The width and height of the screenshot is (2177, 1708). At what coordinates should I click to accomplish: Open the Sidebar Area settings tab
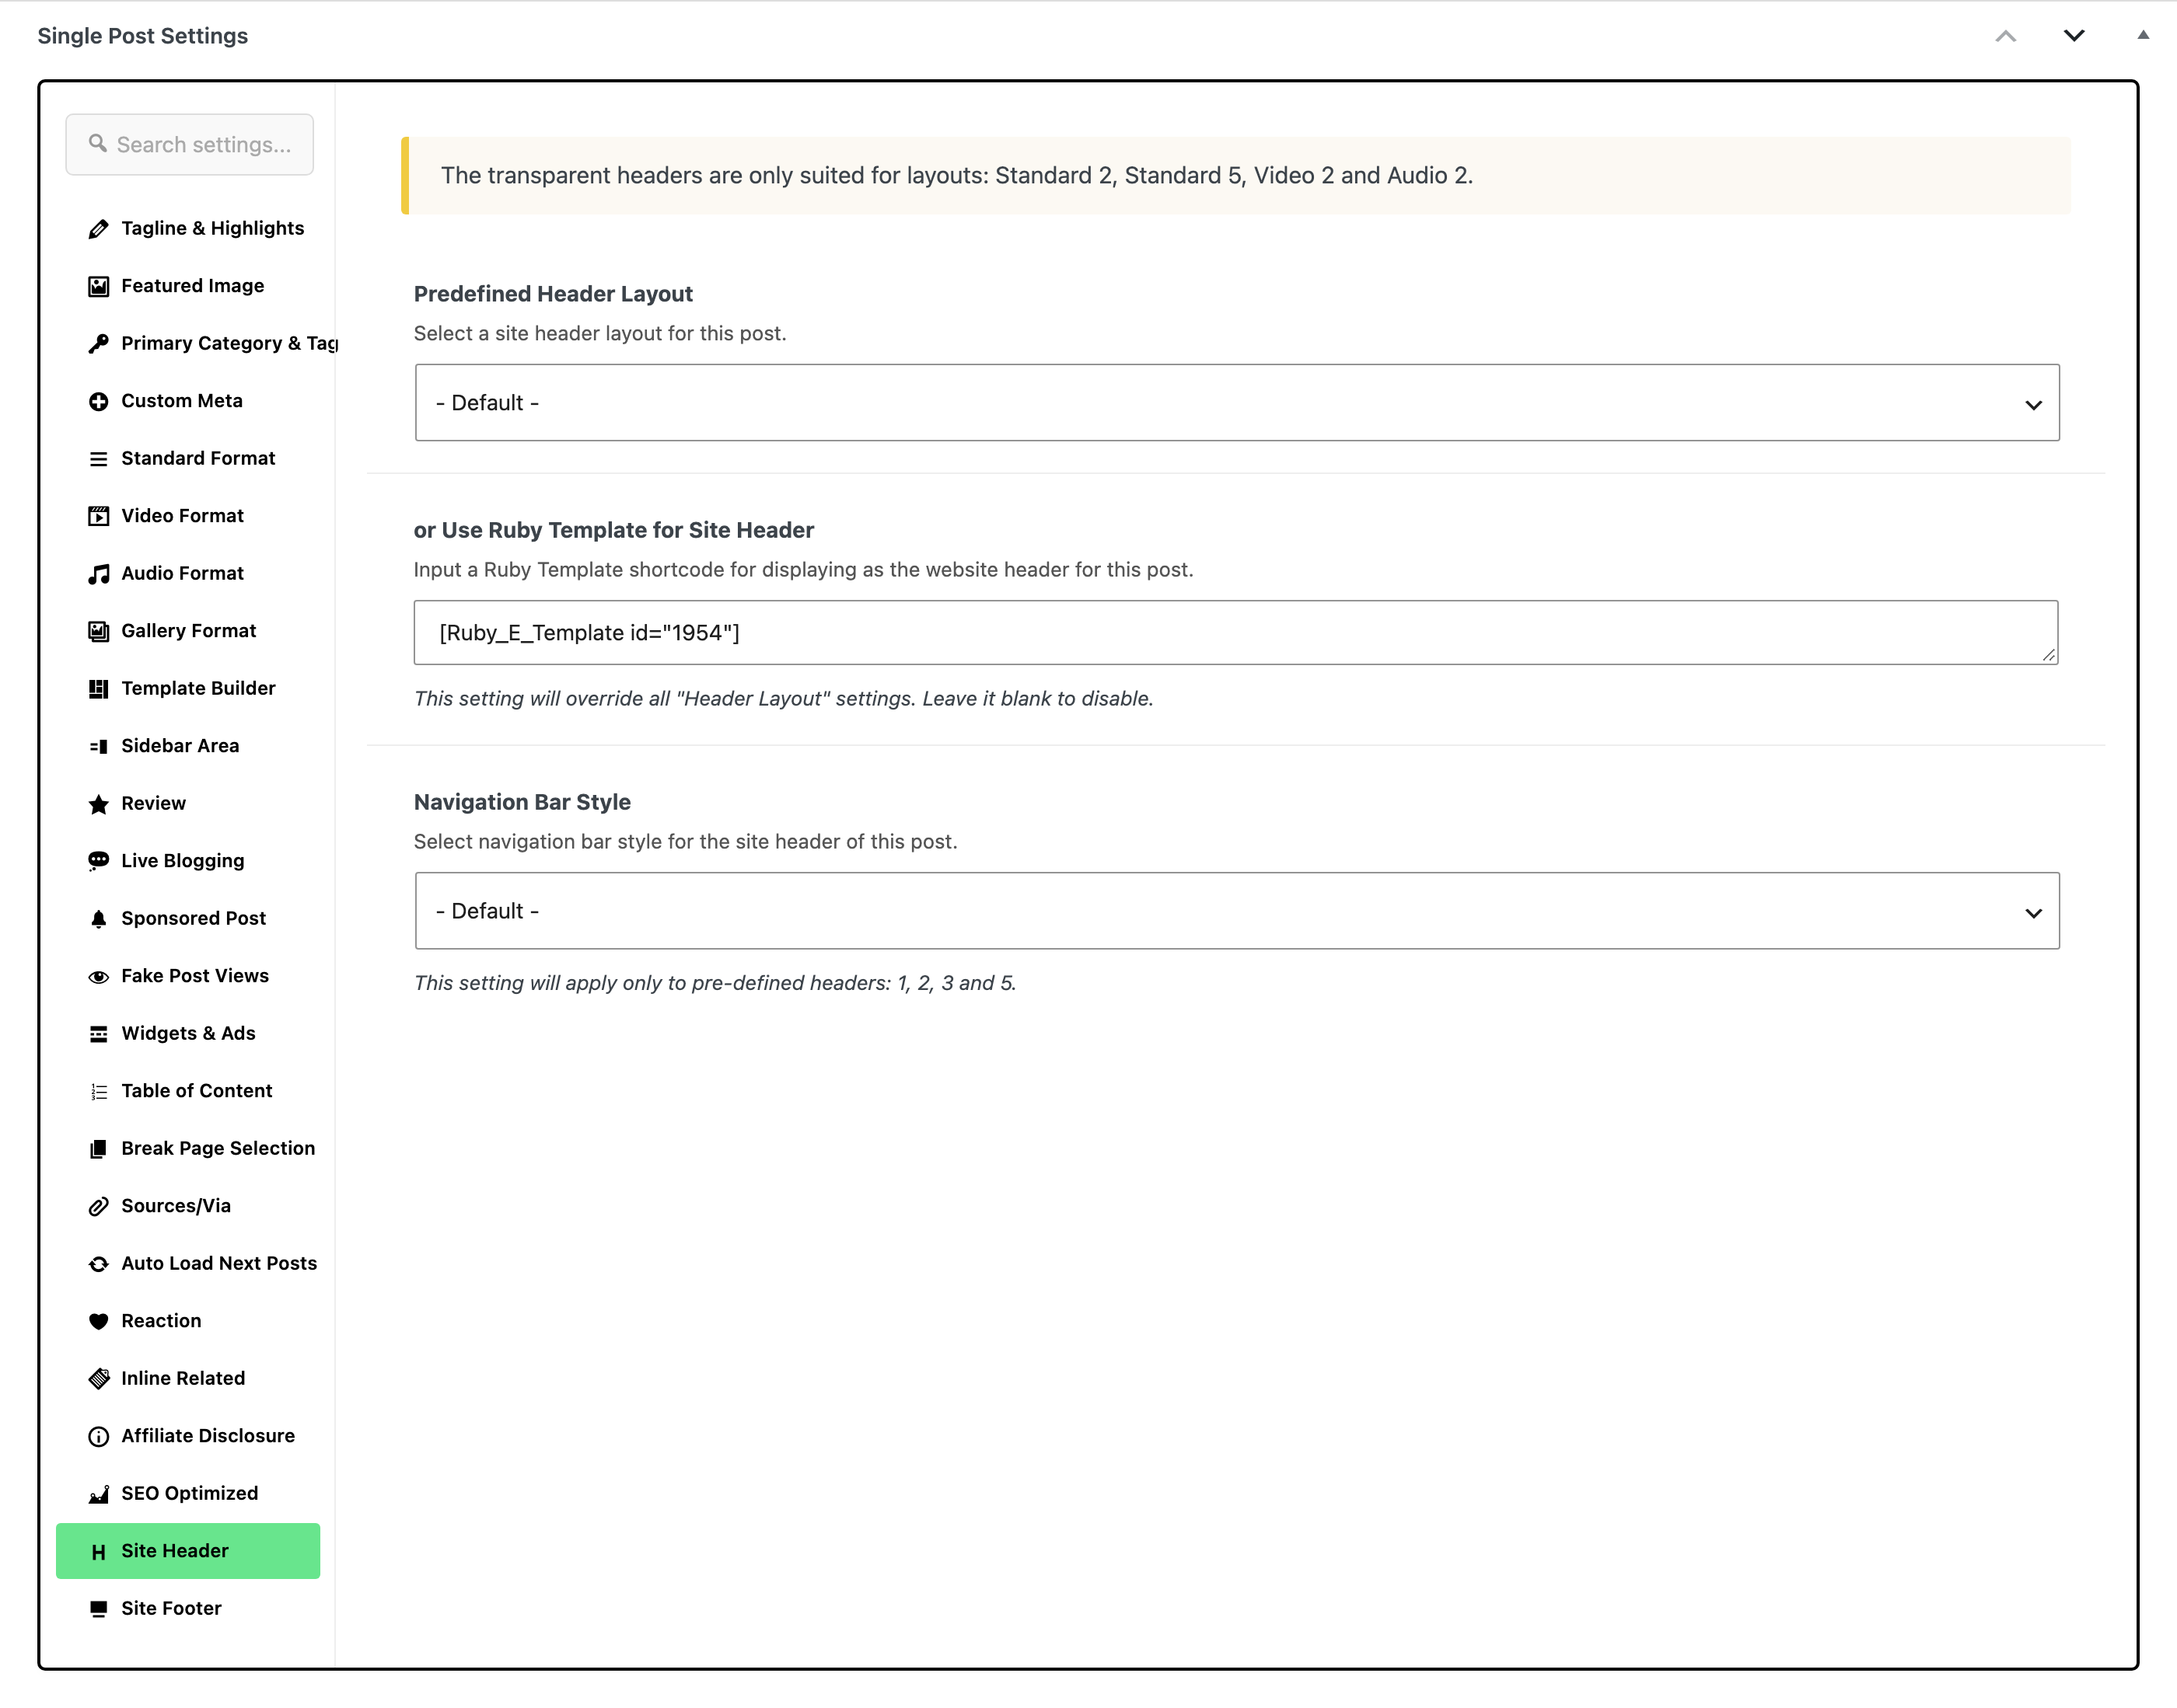[x=188, y=746]
